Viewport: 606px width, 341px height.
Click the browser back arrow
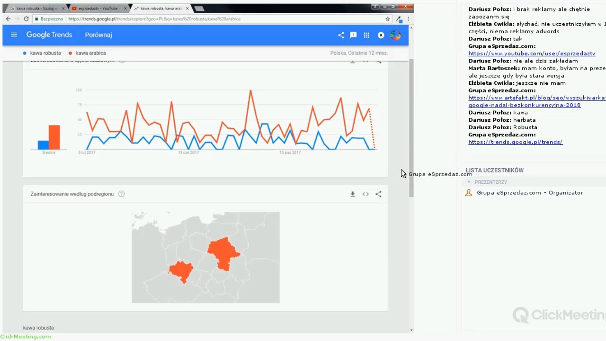tap(8, 19)
